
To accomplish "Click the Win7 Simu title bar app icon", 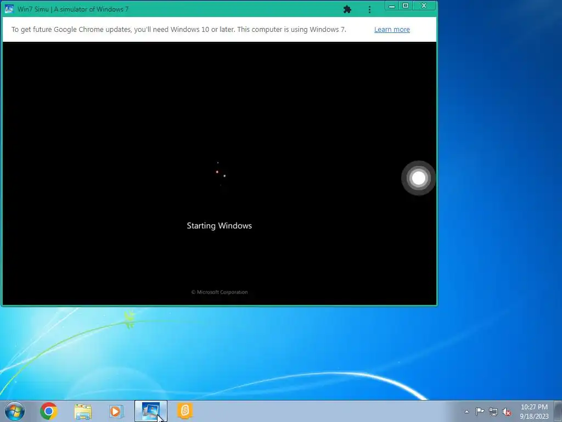I will click(9, 9).
